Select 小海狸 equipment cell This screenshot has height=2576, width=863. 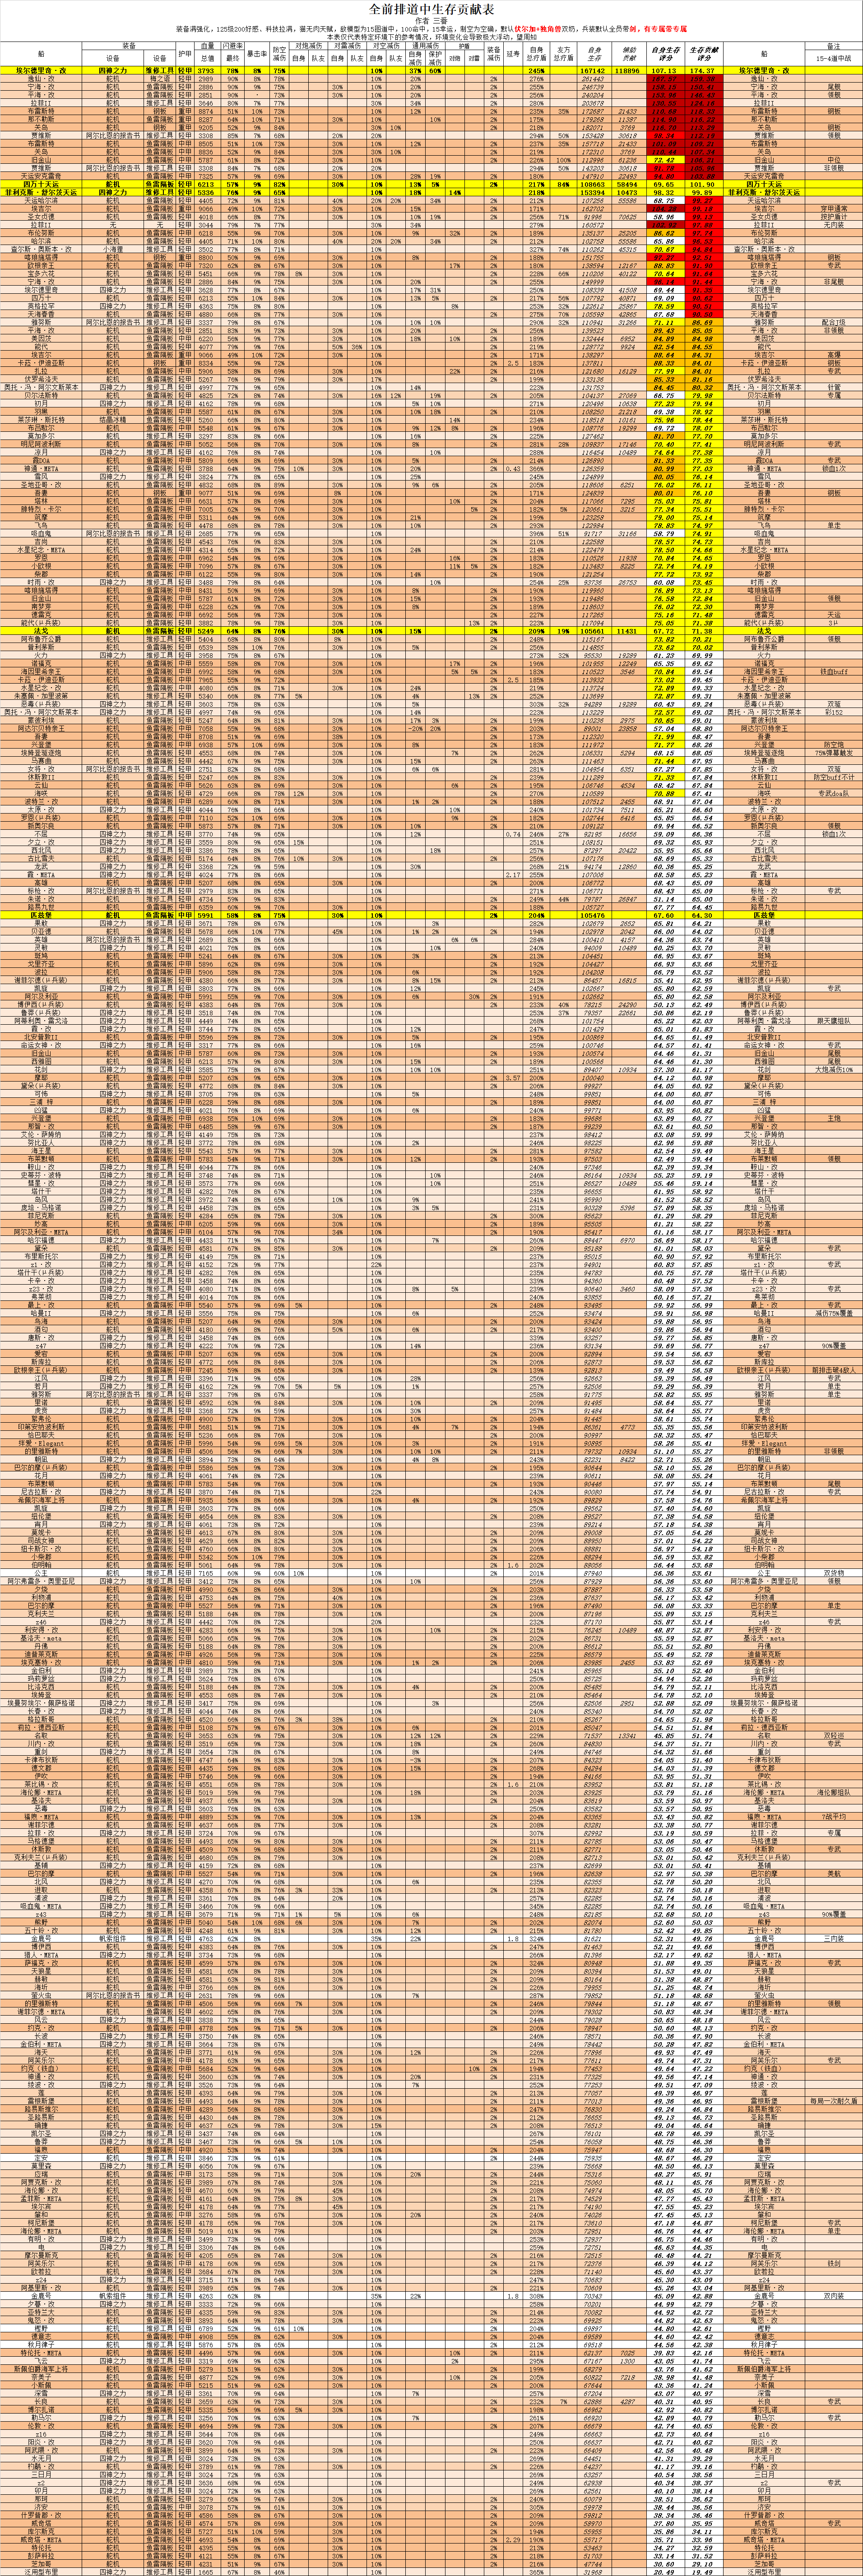pyautogui.click(x=113, y=249)
